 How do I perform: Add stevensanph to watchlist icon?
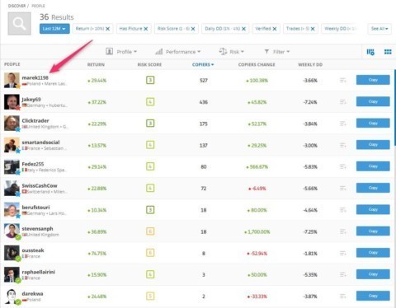342,231
